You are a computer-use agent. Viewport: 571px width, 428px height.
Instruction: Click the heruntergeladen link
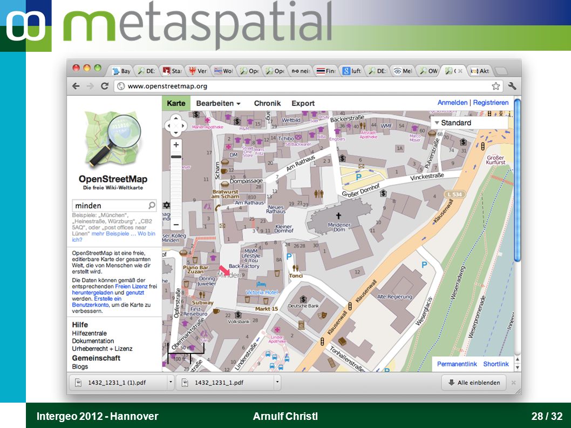[x=92, y=293]
